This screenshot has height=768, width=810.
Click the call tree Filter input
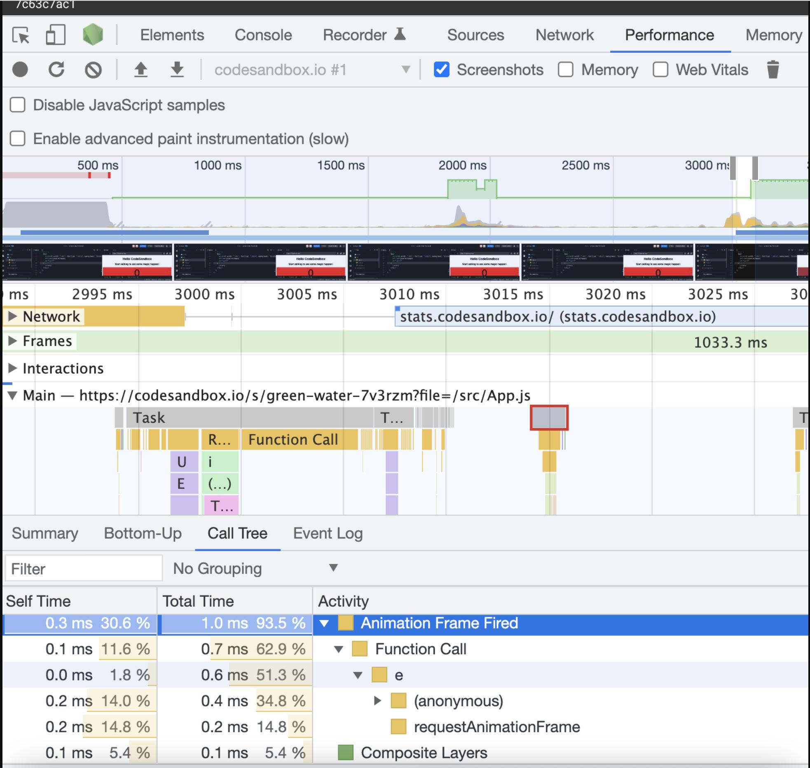tap(84, 569)
